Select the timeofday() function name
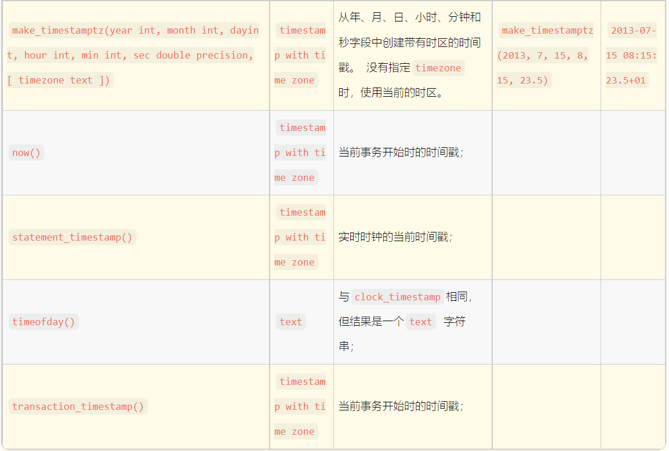The image size is (669, 451). click(x=43, y=322)
